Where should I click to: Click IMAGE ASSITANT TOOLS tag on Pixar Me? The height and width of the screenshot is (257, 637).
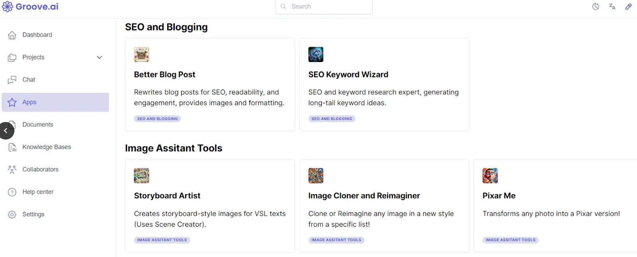(510, 240)
